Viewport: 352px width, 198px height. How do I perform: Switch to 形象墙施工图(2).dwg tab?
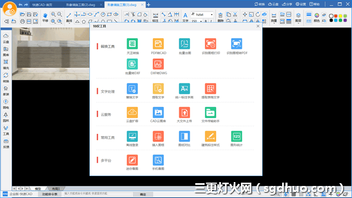pos(81,4)
